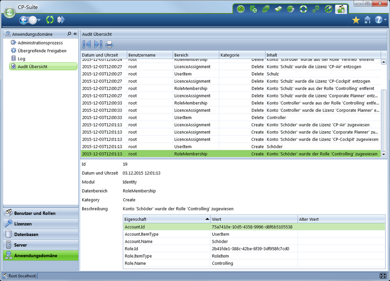This screenshot has height=281, width=390.
Task: Sort by Bereich column header
Action: [x=196, y=55]
